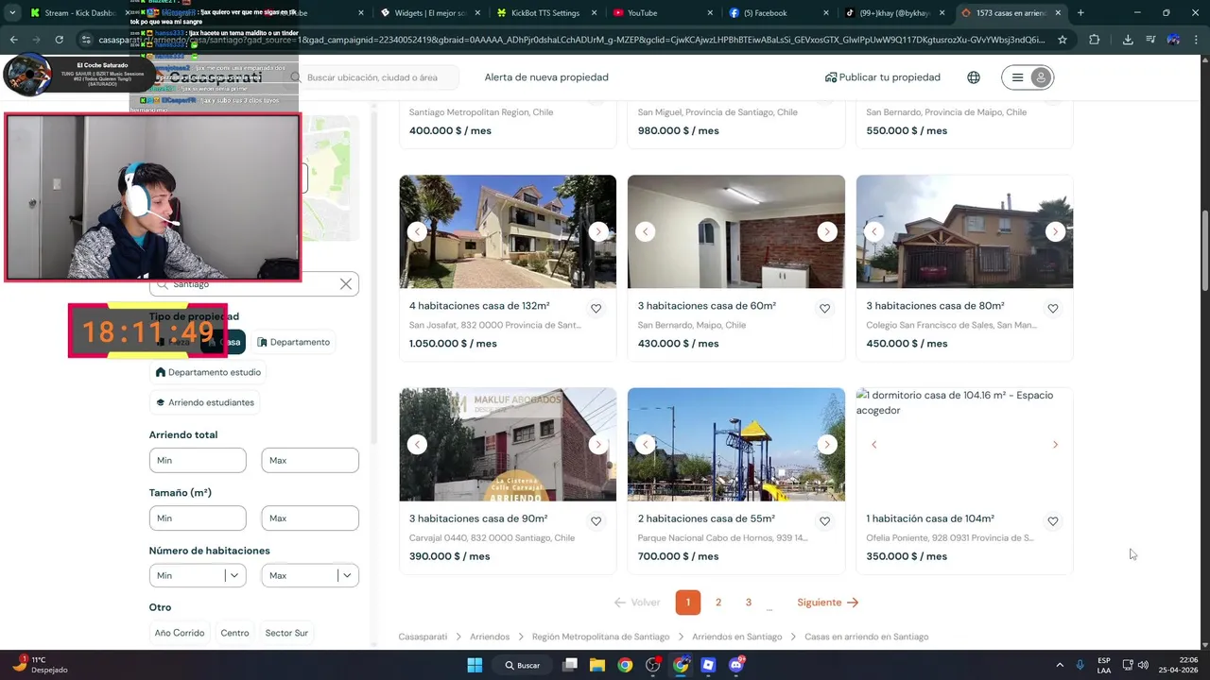Screen dimensions: 1210x680
Task: Favorite the 3 habitaciones casa de 60m² listing
Action: (824, 309)
